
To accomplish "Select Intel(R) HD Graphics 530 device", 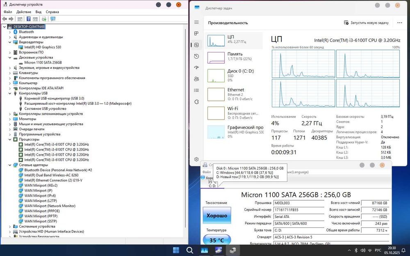I will coord(43,47).
